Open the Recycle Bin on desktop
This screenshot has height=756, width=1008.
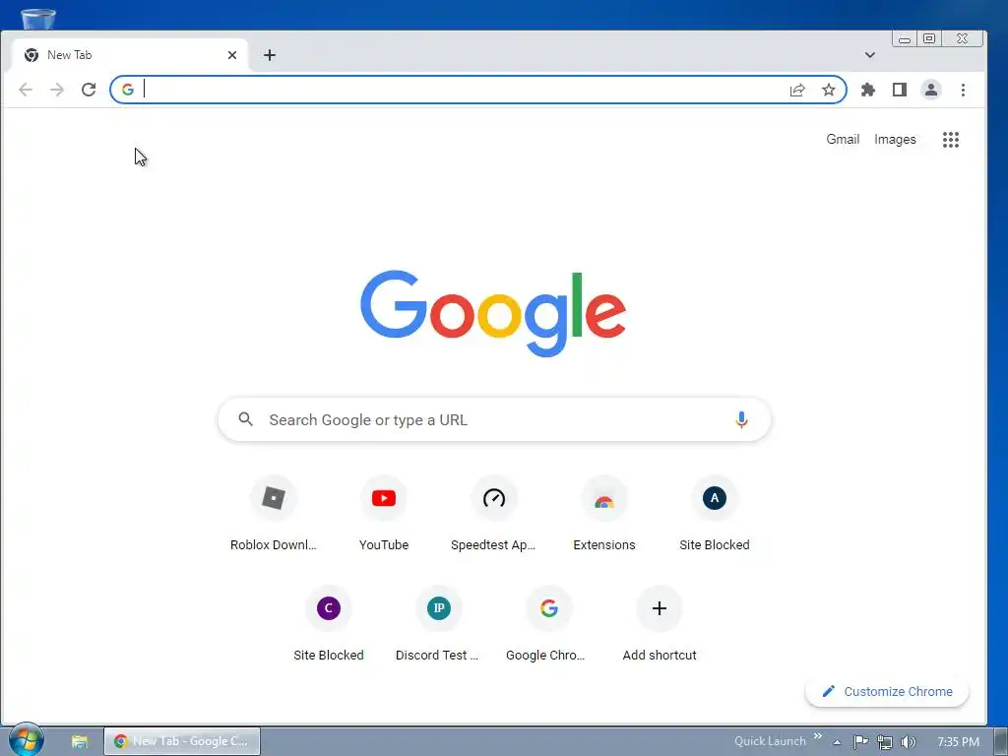point(38,18)
